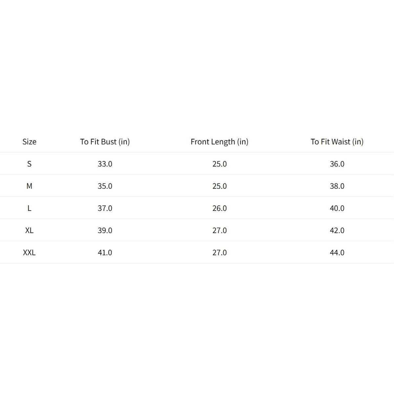Click the To Fit Waist (in) header
394x394 pixels.
(x=337, y=142)
